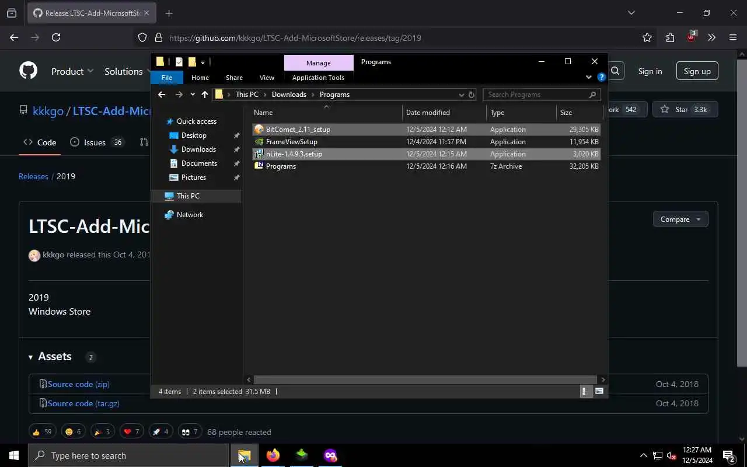Open address bar history dropdown in Explorer
The image size is (747, 467).
pyautogui.click(x=461, y=95)
